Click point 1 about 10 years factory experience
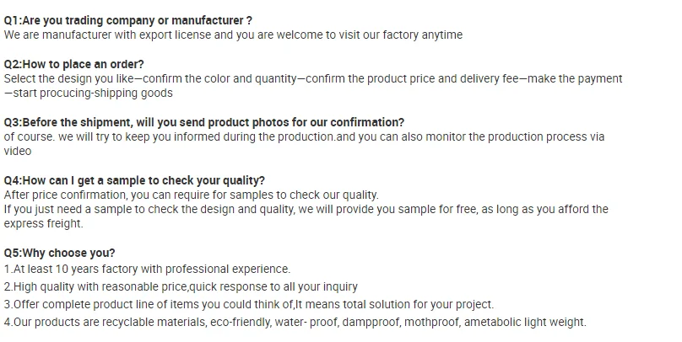Viewport: 682px width, 342px height. 147,269
